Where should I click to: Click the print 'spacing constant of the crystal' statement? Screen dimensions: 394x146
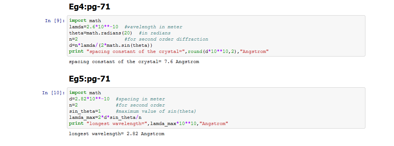click(x=169, y=51)
